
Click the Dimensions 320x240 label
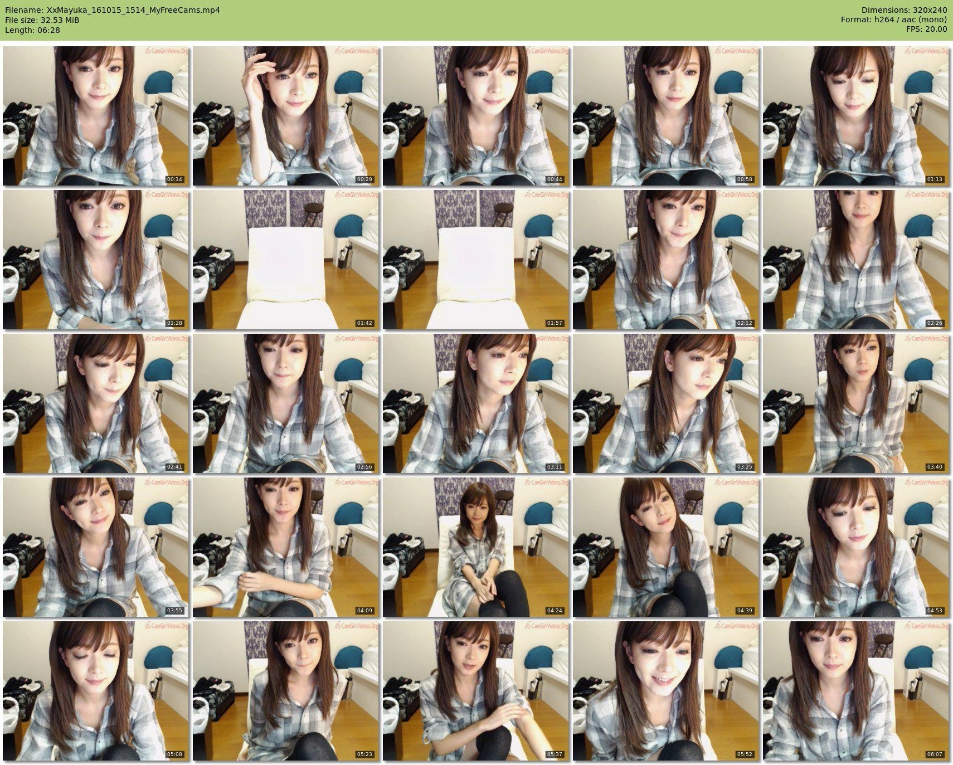[x=904, y=10]
